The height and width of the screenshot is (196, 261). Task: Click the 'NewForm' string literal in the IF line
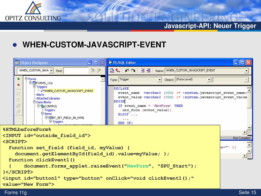point(162,106)
